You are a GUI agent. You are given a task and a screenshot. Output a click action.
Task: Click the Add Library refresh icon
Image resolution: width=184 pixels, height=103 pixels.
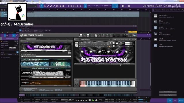click(21, 41)
